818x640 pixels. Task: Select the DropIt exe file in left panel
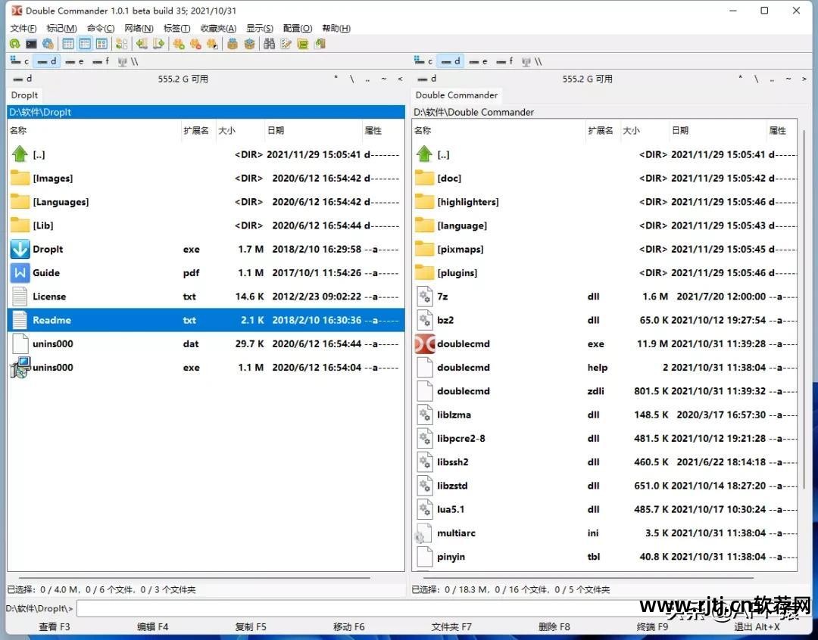pyautogui.click(x=206, y=249)
